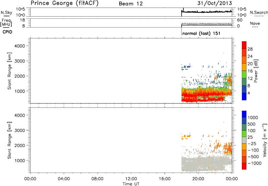Click the 'normal (fast) 151' text
Screen dimensions: 268x186
[x=201, y=33]
